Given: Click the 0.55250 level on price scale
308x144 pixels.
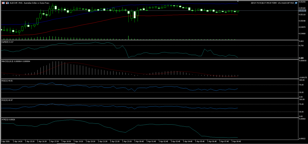Looking at the screenshot, I should pos(302,2).
